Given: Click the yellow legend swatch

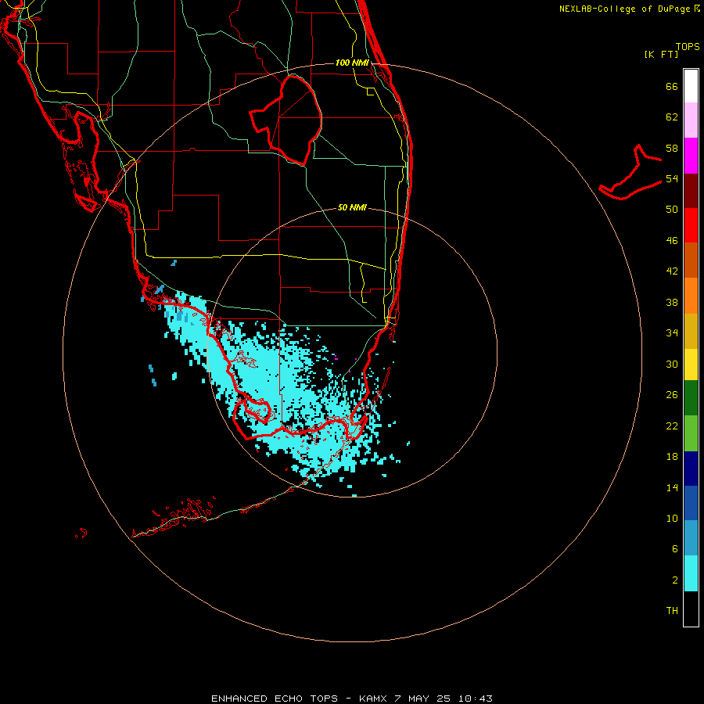Looking at the screenshot, I should [x=691, y=365].
